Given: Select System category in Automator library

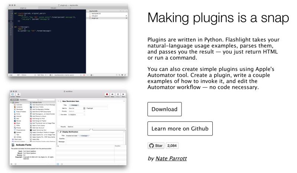Looking at the screenshot, I should click(x=17, y=133).
